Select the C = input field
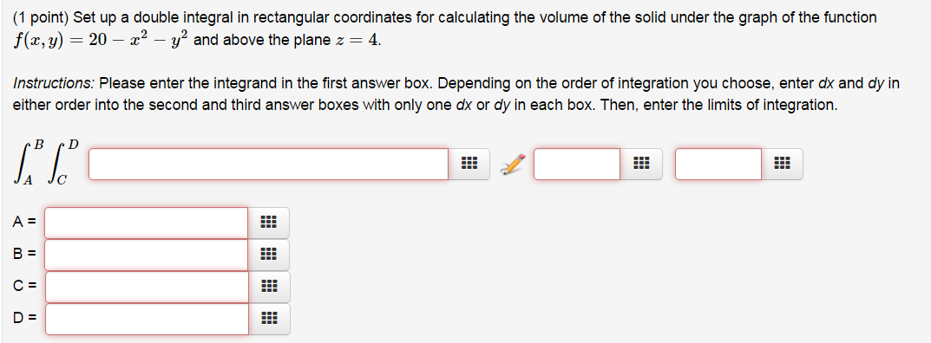This screenshot has width=931, height=343. (147, 287)
